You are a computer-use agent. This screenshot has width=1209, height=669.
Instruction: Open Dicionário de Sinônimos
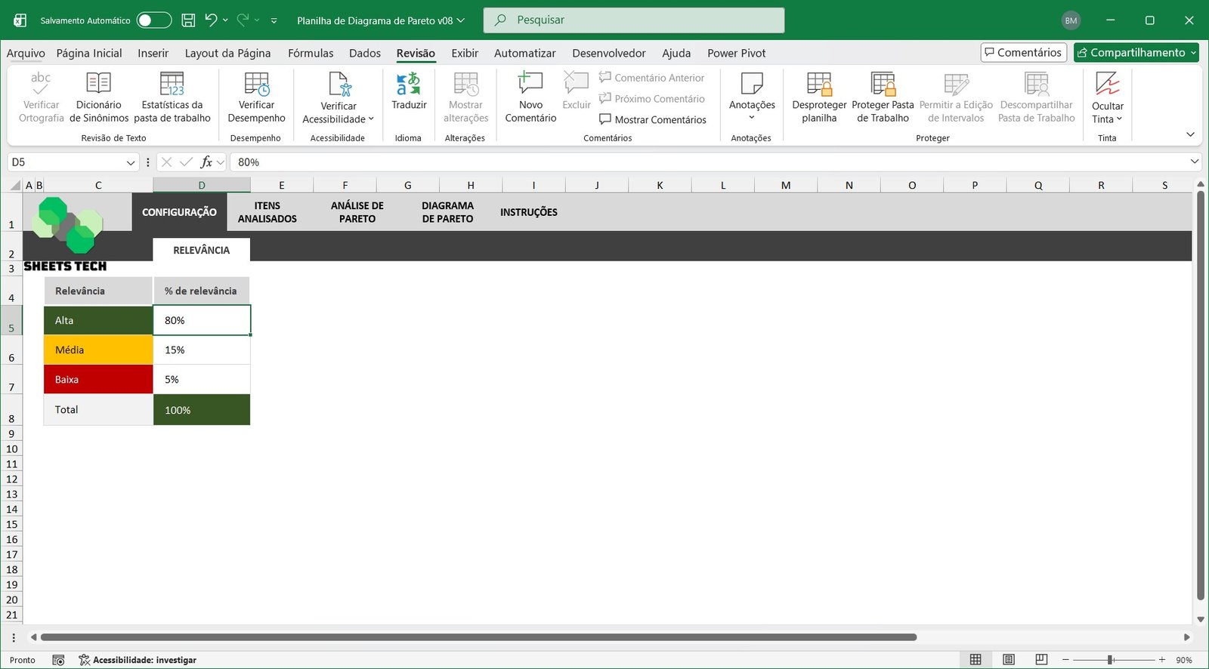coord(99,97)
